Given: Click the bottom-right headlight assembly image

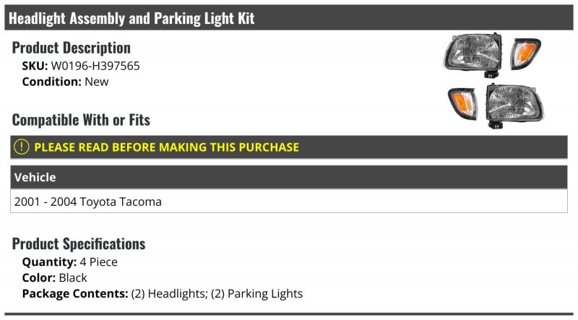Looking at the screenshot, I should (x=514, y=105).
